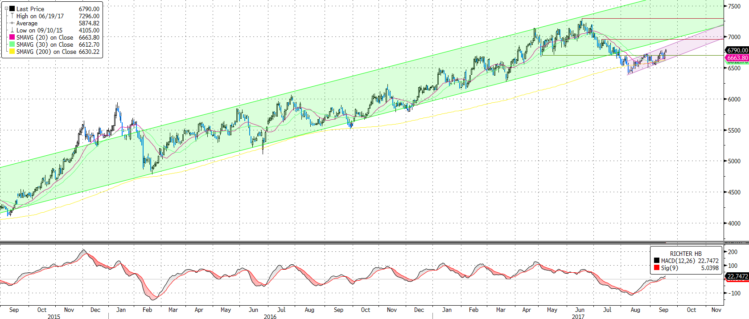The width and height of the screenshot is (749, 319).
Task: Click the black 6790.00 price tag on axis
Action: click(737, 50)
